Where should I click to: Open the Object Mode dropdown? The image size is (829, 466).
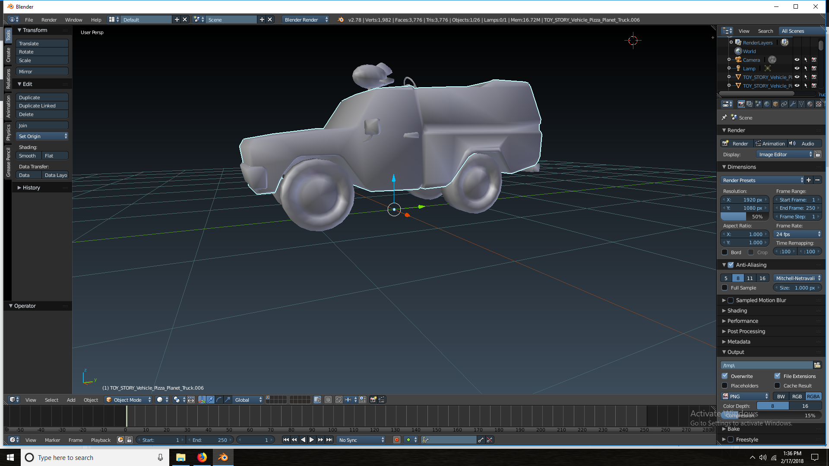(128, 400)
